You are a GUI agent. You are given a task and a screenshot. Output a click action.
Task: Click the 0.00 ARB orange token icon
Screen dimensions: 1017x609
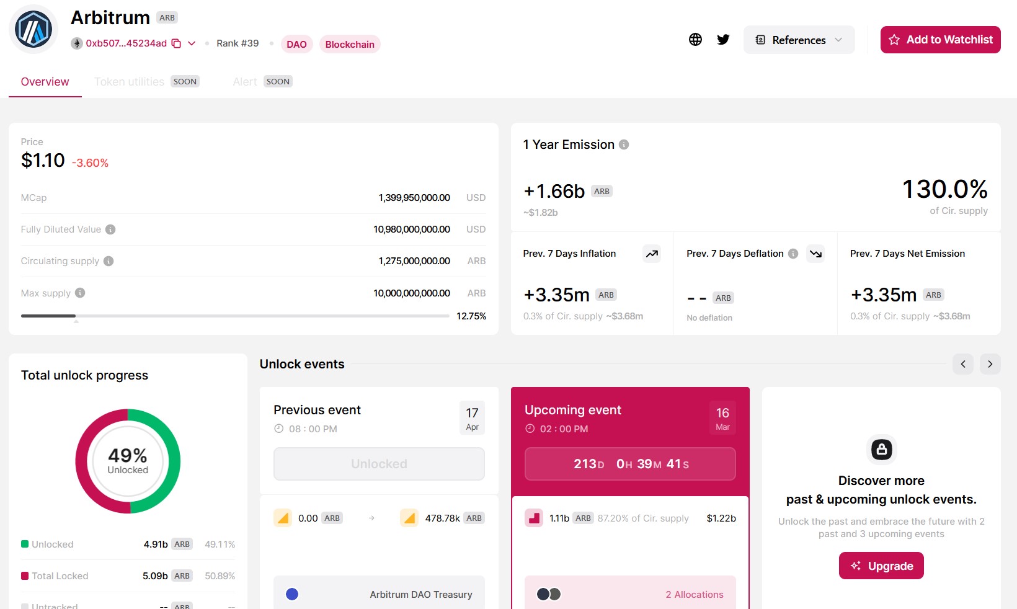(283, 518)
